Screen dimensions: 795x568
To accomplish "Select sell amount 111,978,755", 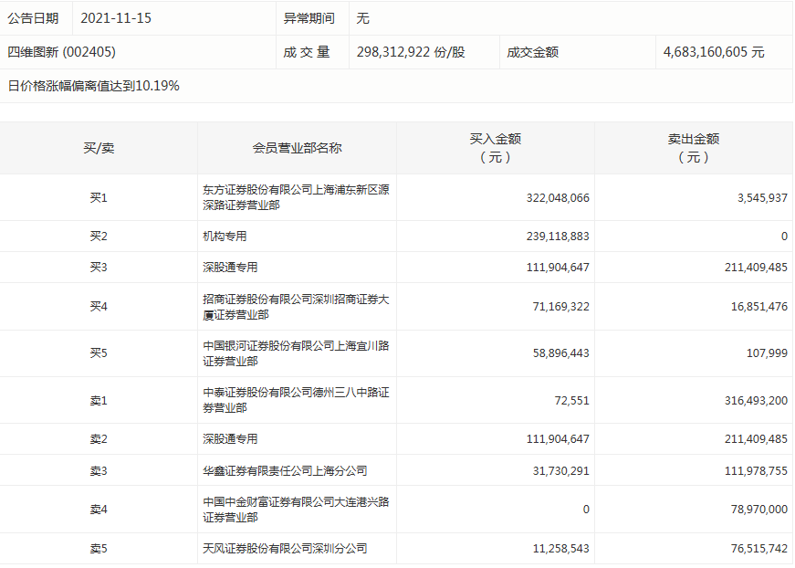I will click(756, 471).
